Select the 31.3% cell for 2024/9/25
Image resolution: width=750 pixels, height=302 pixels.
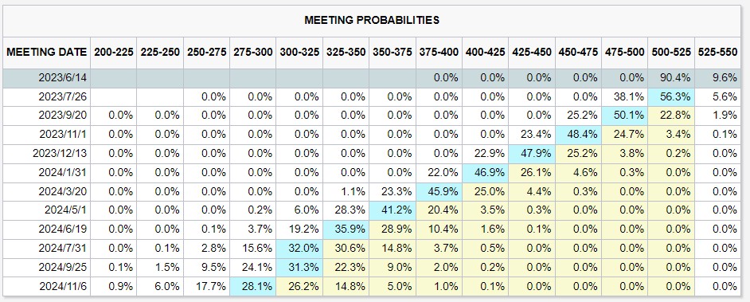299,267
